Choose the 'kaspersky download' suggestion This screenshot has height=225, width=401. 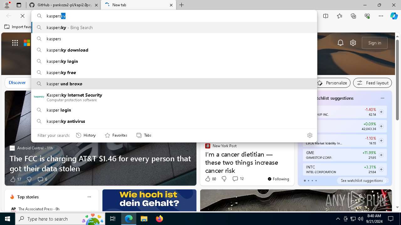pos(174,50)
